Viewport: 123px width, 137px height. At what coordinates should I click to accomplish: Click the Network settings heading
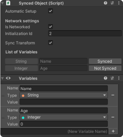coord(22,21)
